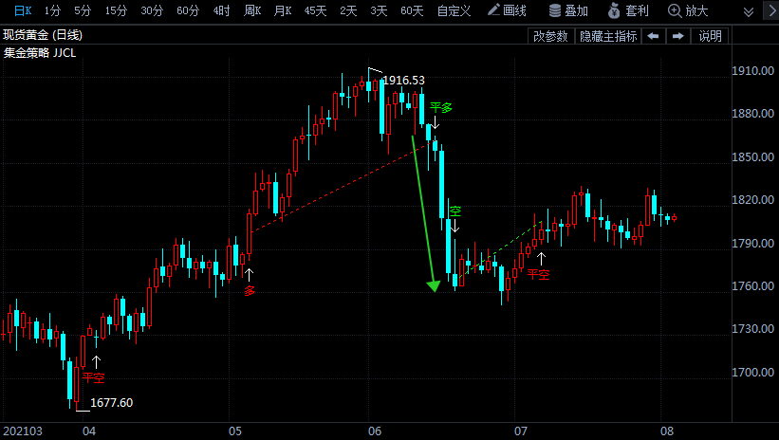Switch to the 3天 period
The width and height of the screenshot is (779, 440).
379,11
